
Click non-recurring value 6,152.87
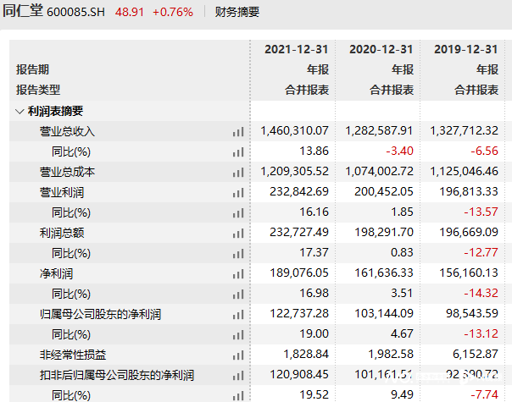(x=476, y=354)
